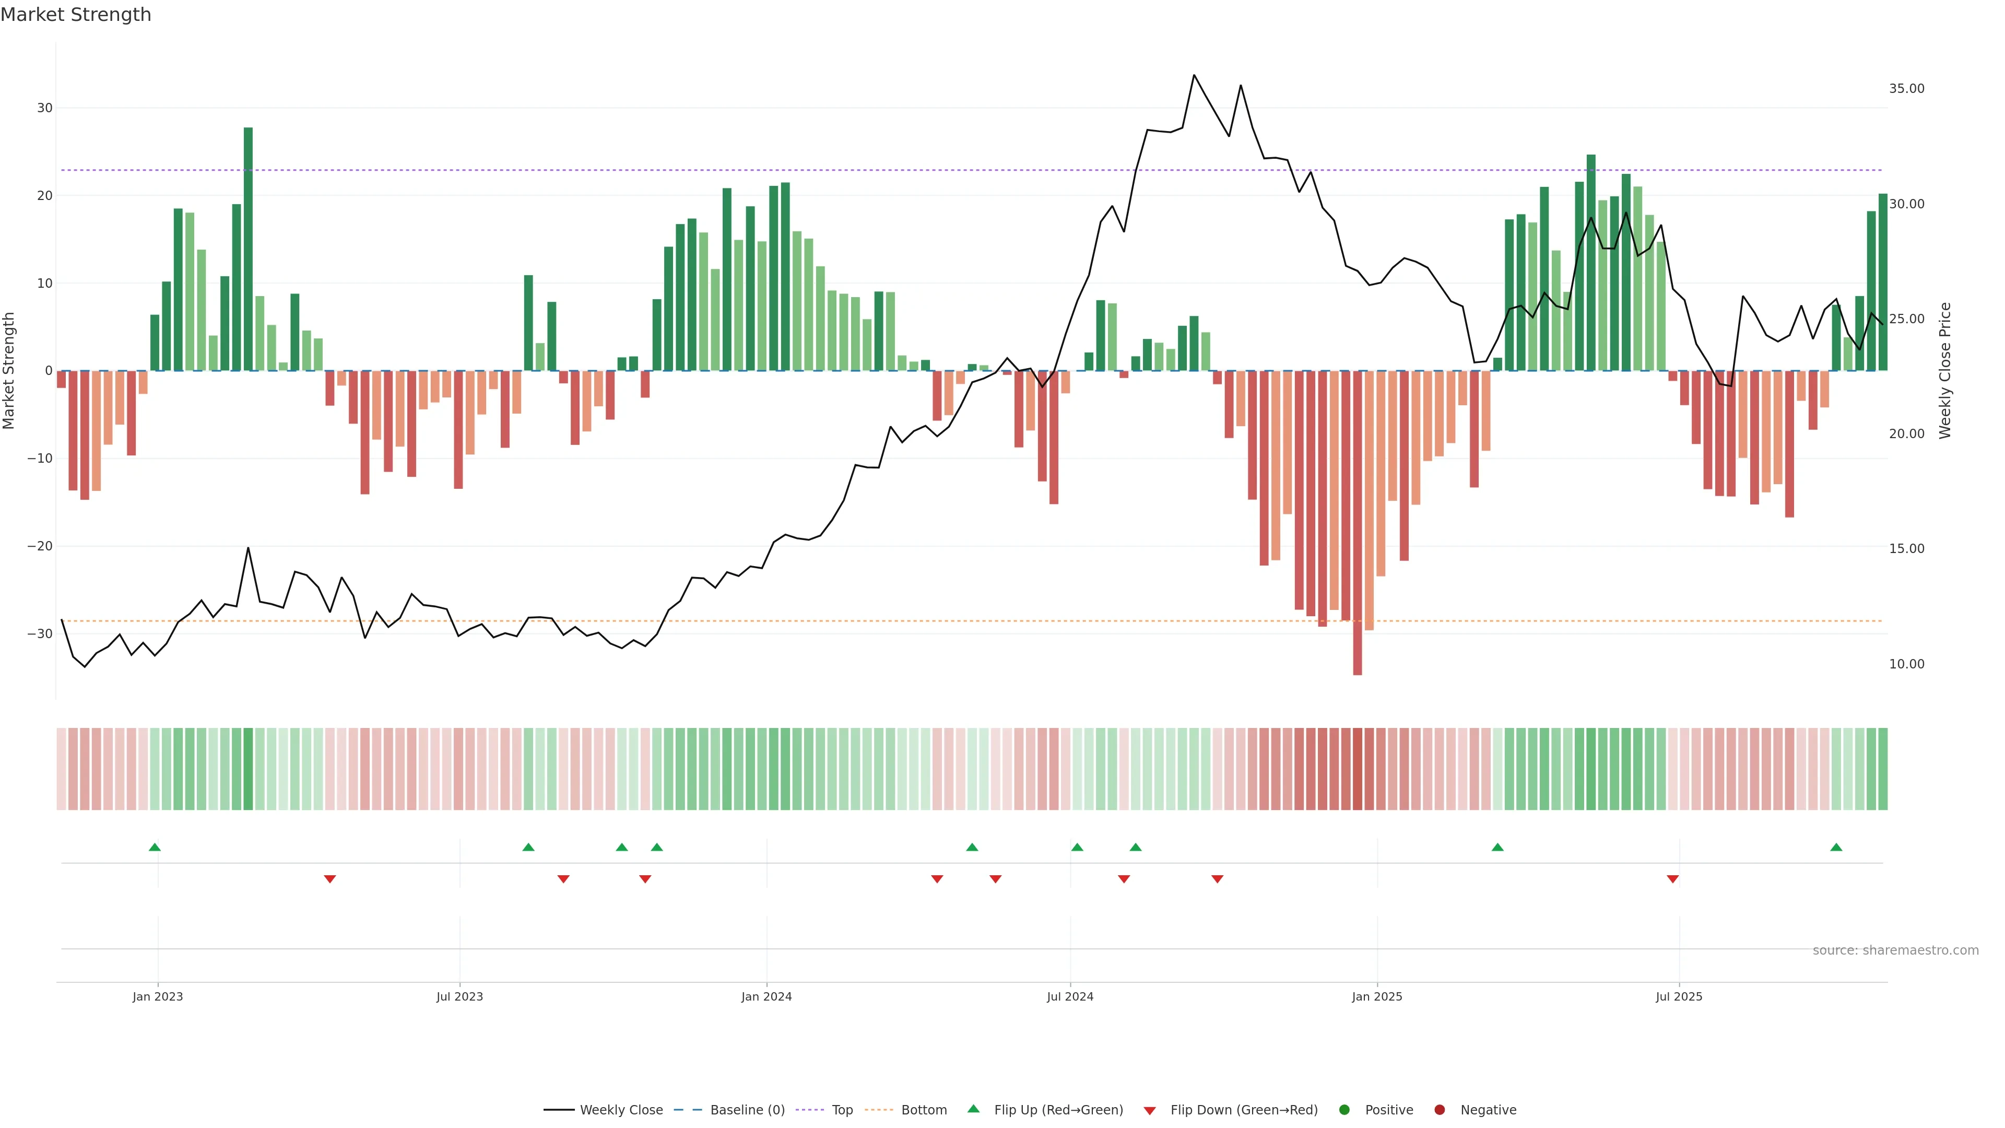Screen dimensions: 2005x1128
Task: Click the tallest green bar in early 2023
Action: [249, 249]
